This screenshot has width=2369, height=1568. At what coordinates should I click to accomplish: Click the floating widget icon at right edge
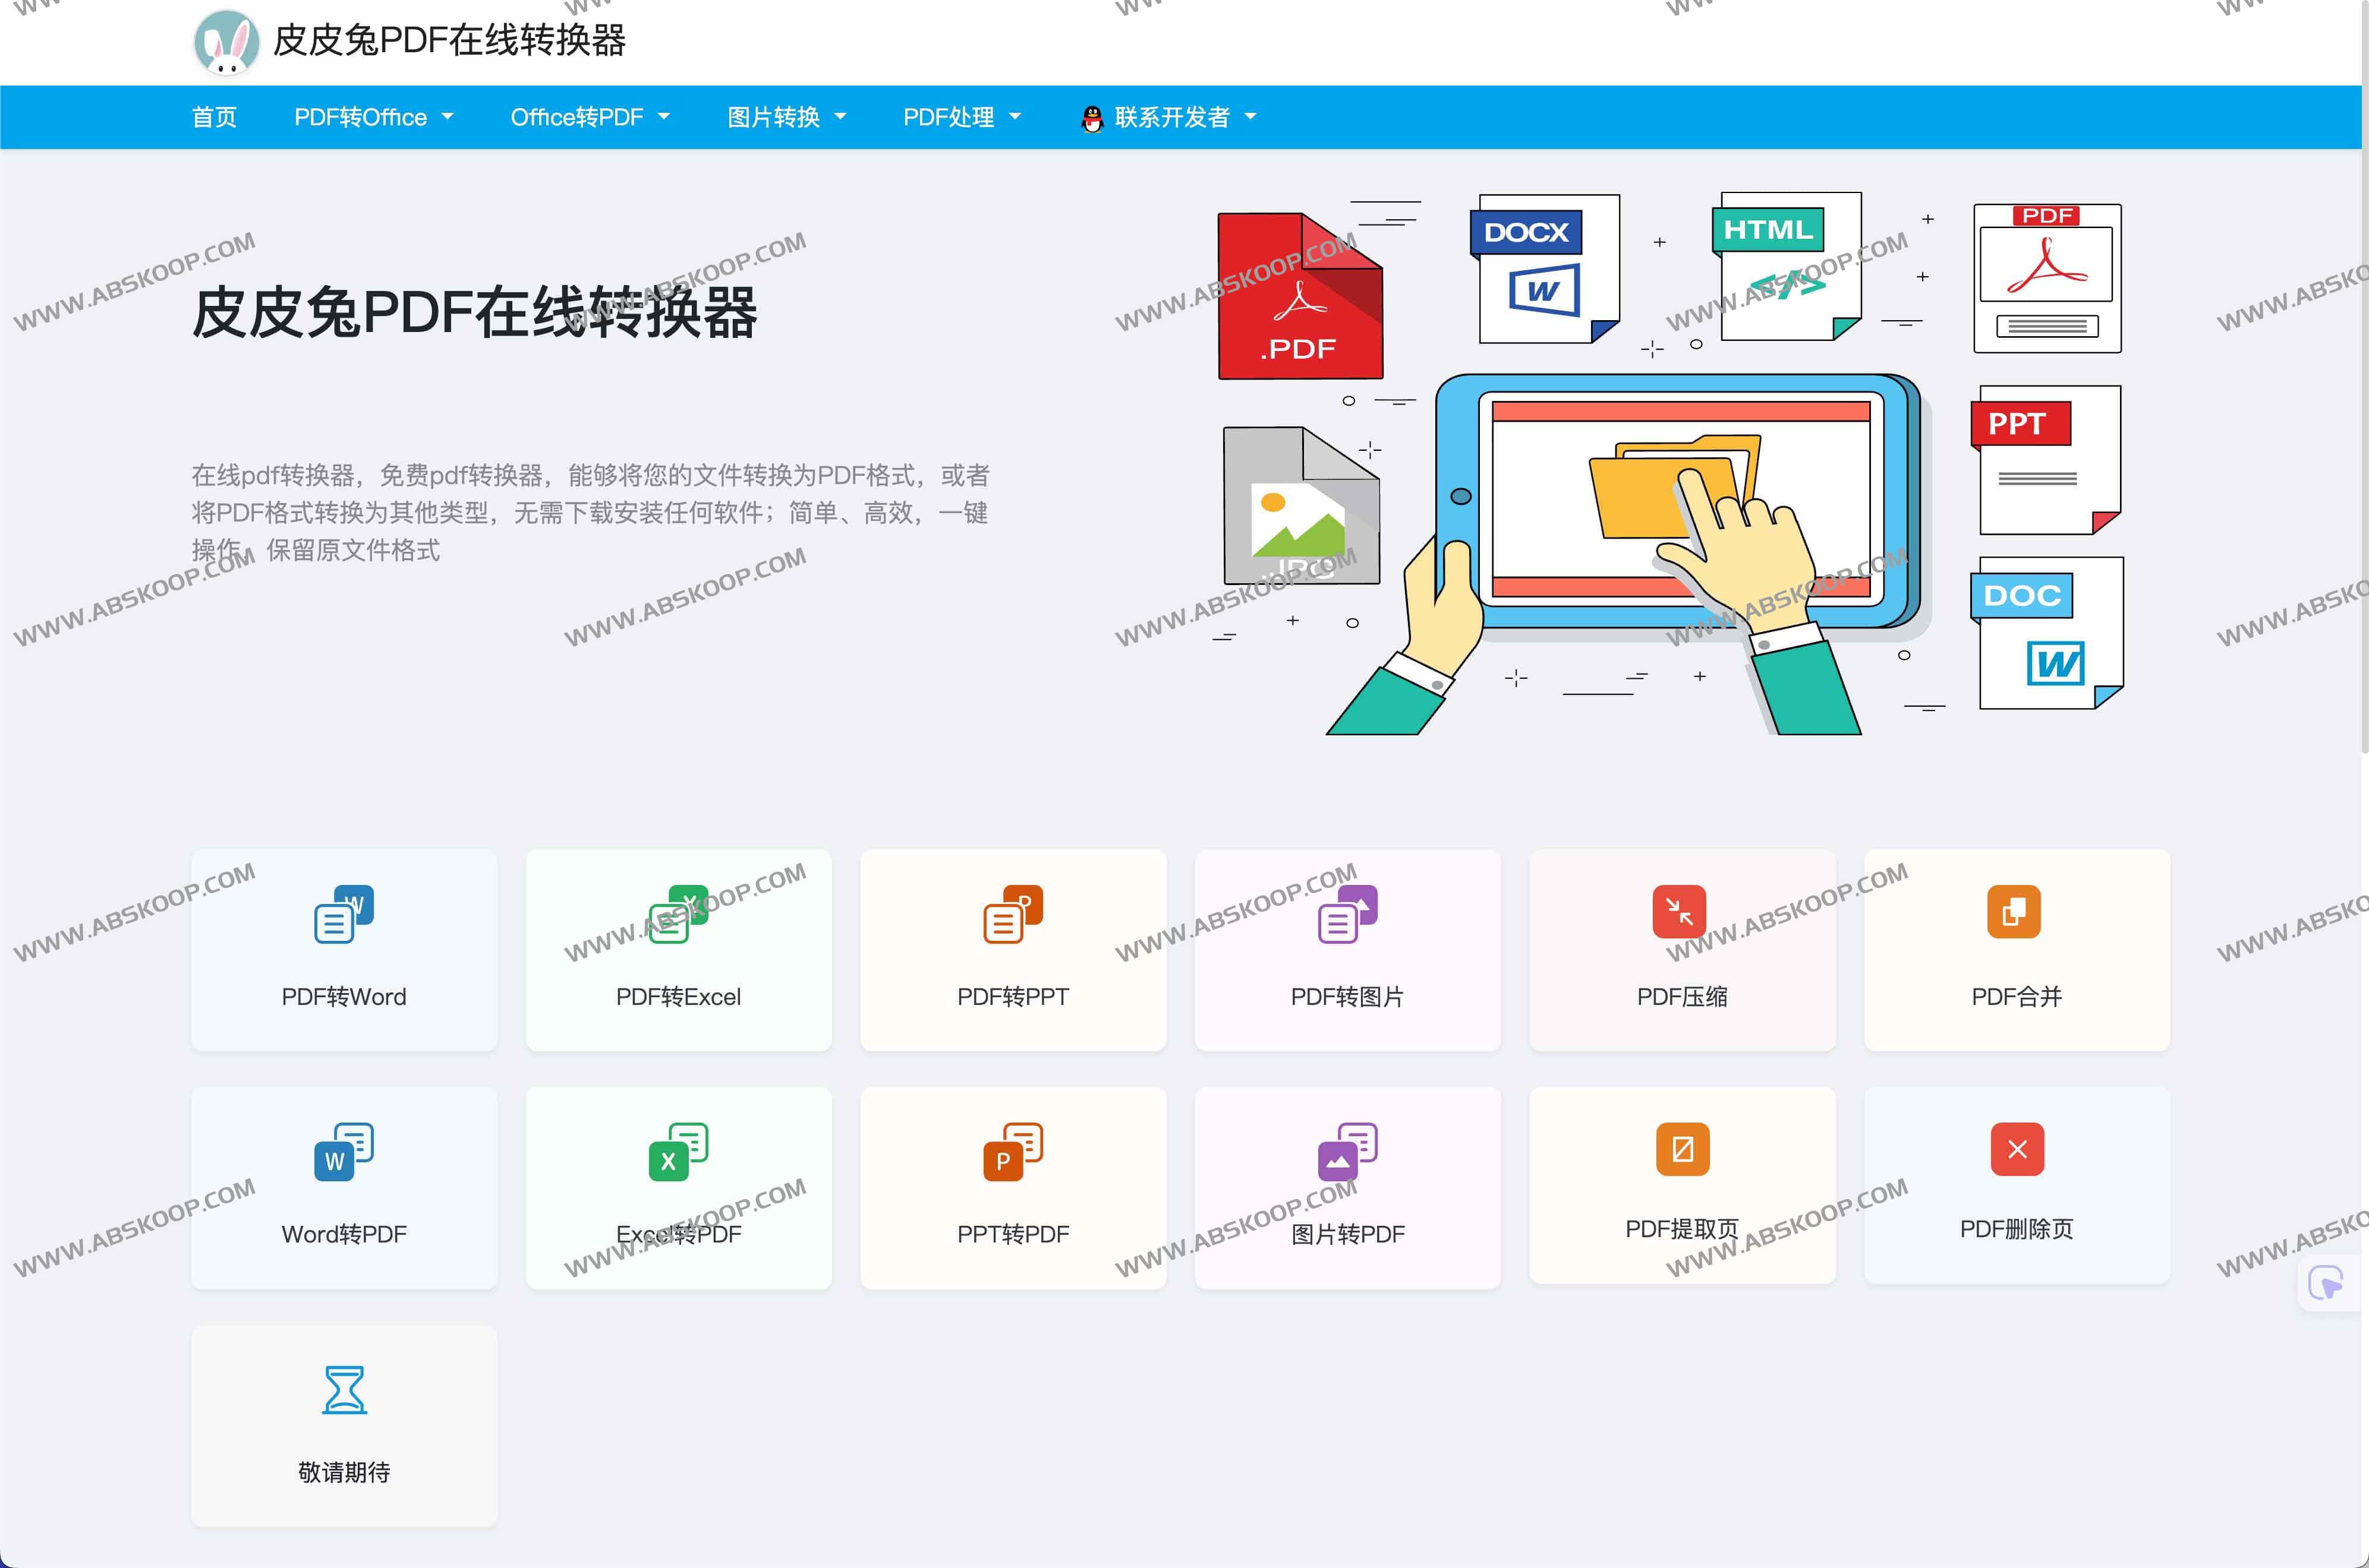[x=2325, y=1282]
